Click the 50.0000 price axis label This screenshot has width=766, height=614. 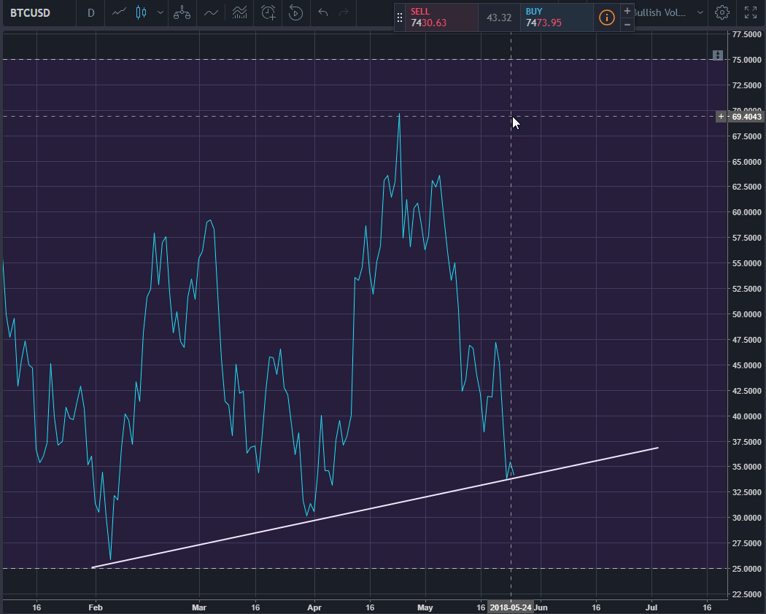746,314
